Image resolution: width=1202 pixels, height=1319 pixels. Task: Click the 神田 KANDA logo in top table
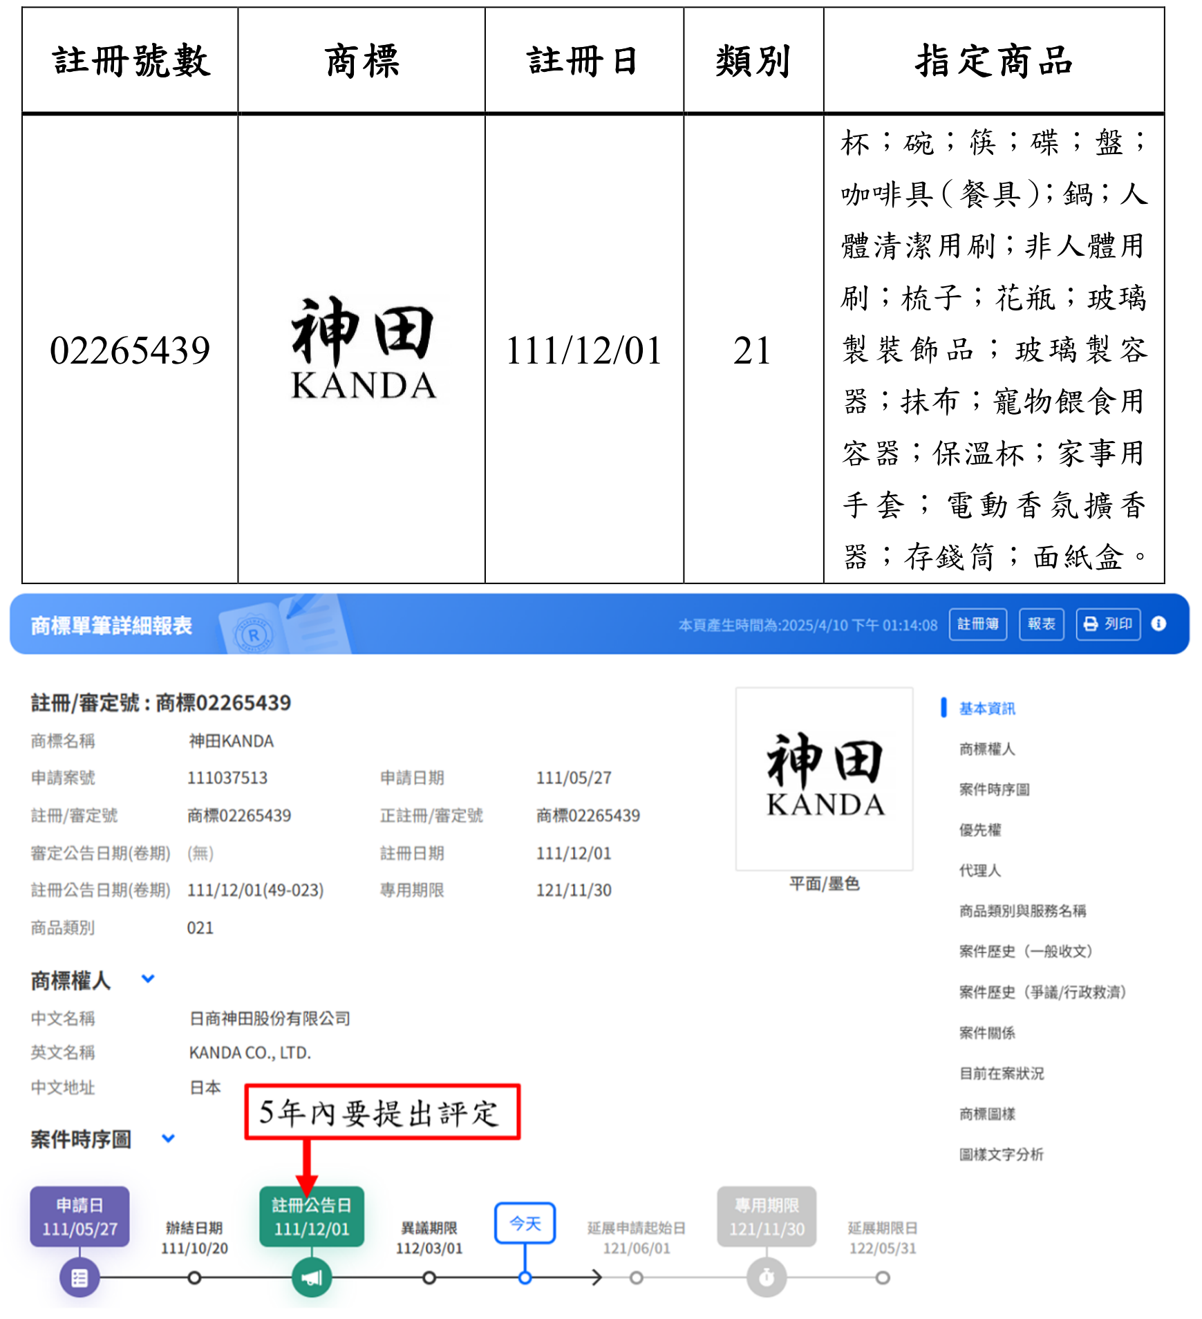364,349
